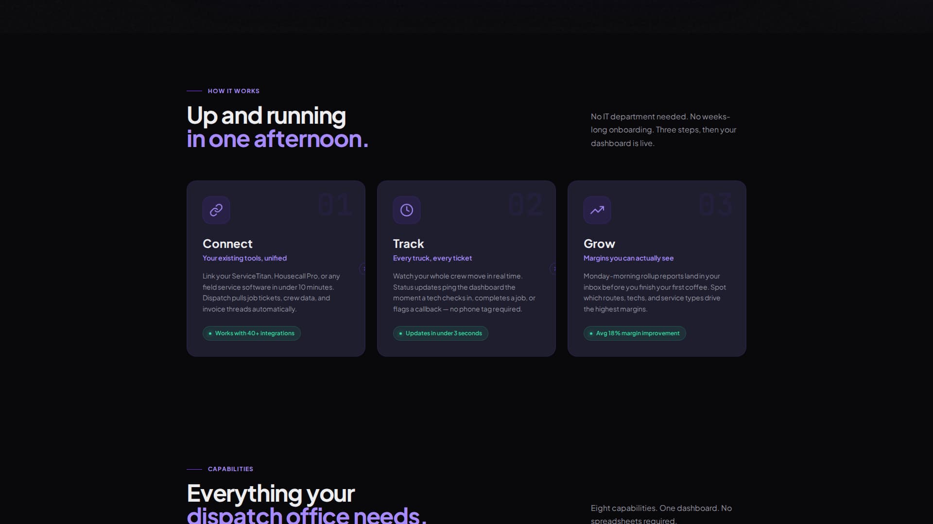Image resolution: width=933 pixels, height=524 pixels.
Task: Click the faded '03' step number
Action: point(716,204)
